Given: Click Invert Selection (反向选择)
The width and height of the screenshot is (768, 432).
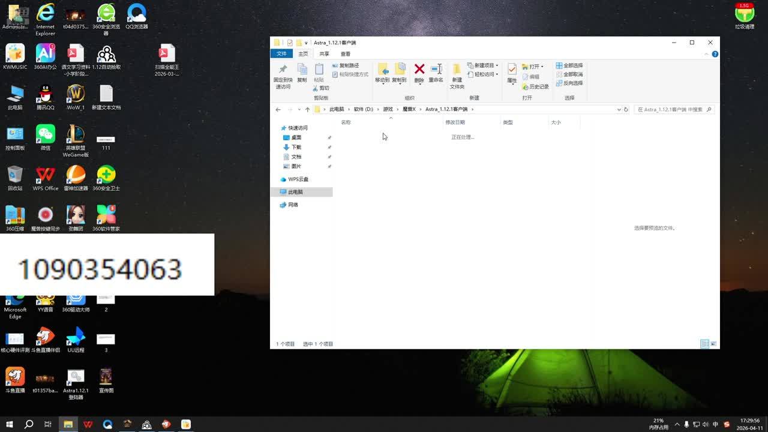Looking at the screenshot, I should (569, 83).
